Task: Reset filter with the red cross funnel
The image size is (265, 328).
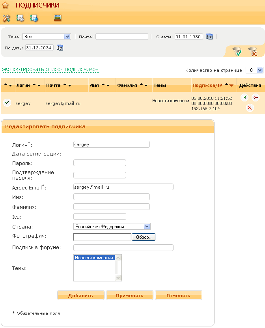Action: pos(252,51)
